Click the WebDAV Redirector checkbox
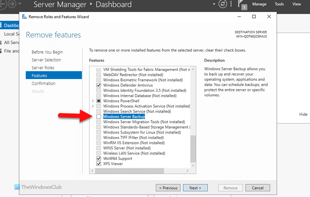310x197 pixels. [x=99, y=75]
